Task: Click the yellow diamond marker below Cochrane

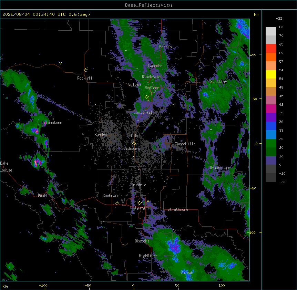Action: pyautogui.click(x=117, y=203)
